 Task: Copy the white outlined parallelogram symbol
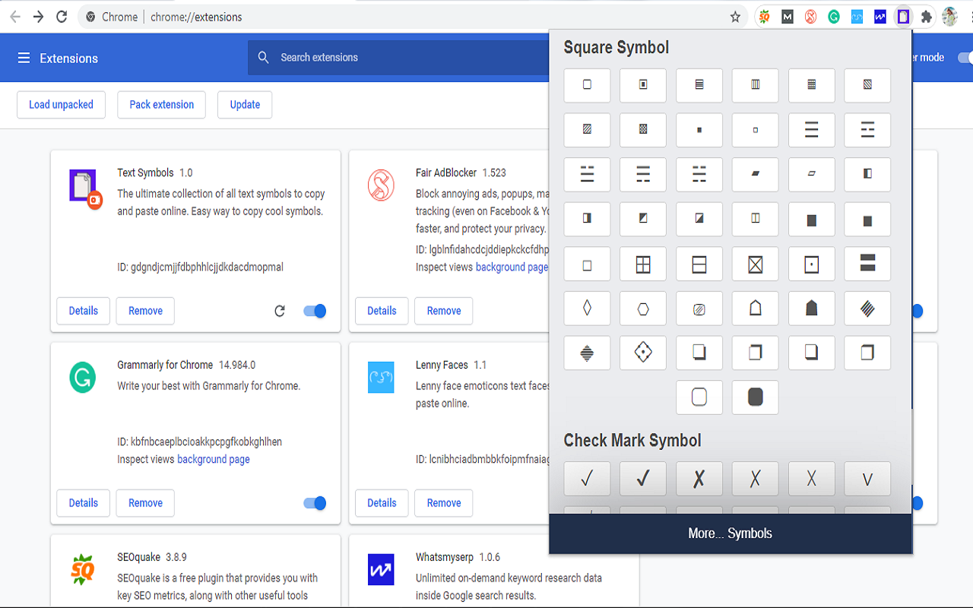coord(812,174)
